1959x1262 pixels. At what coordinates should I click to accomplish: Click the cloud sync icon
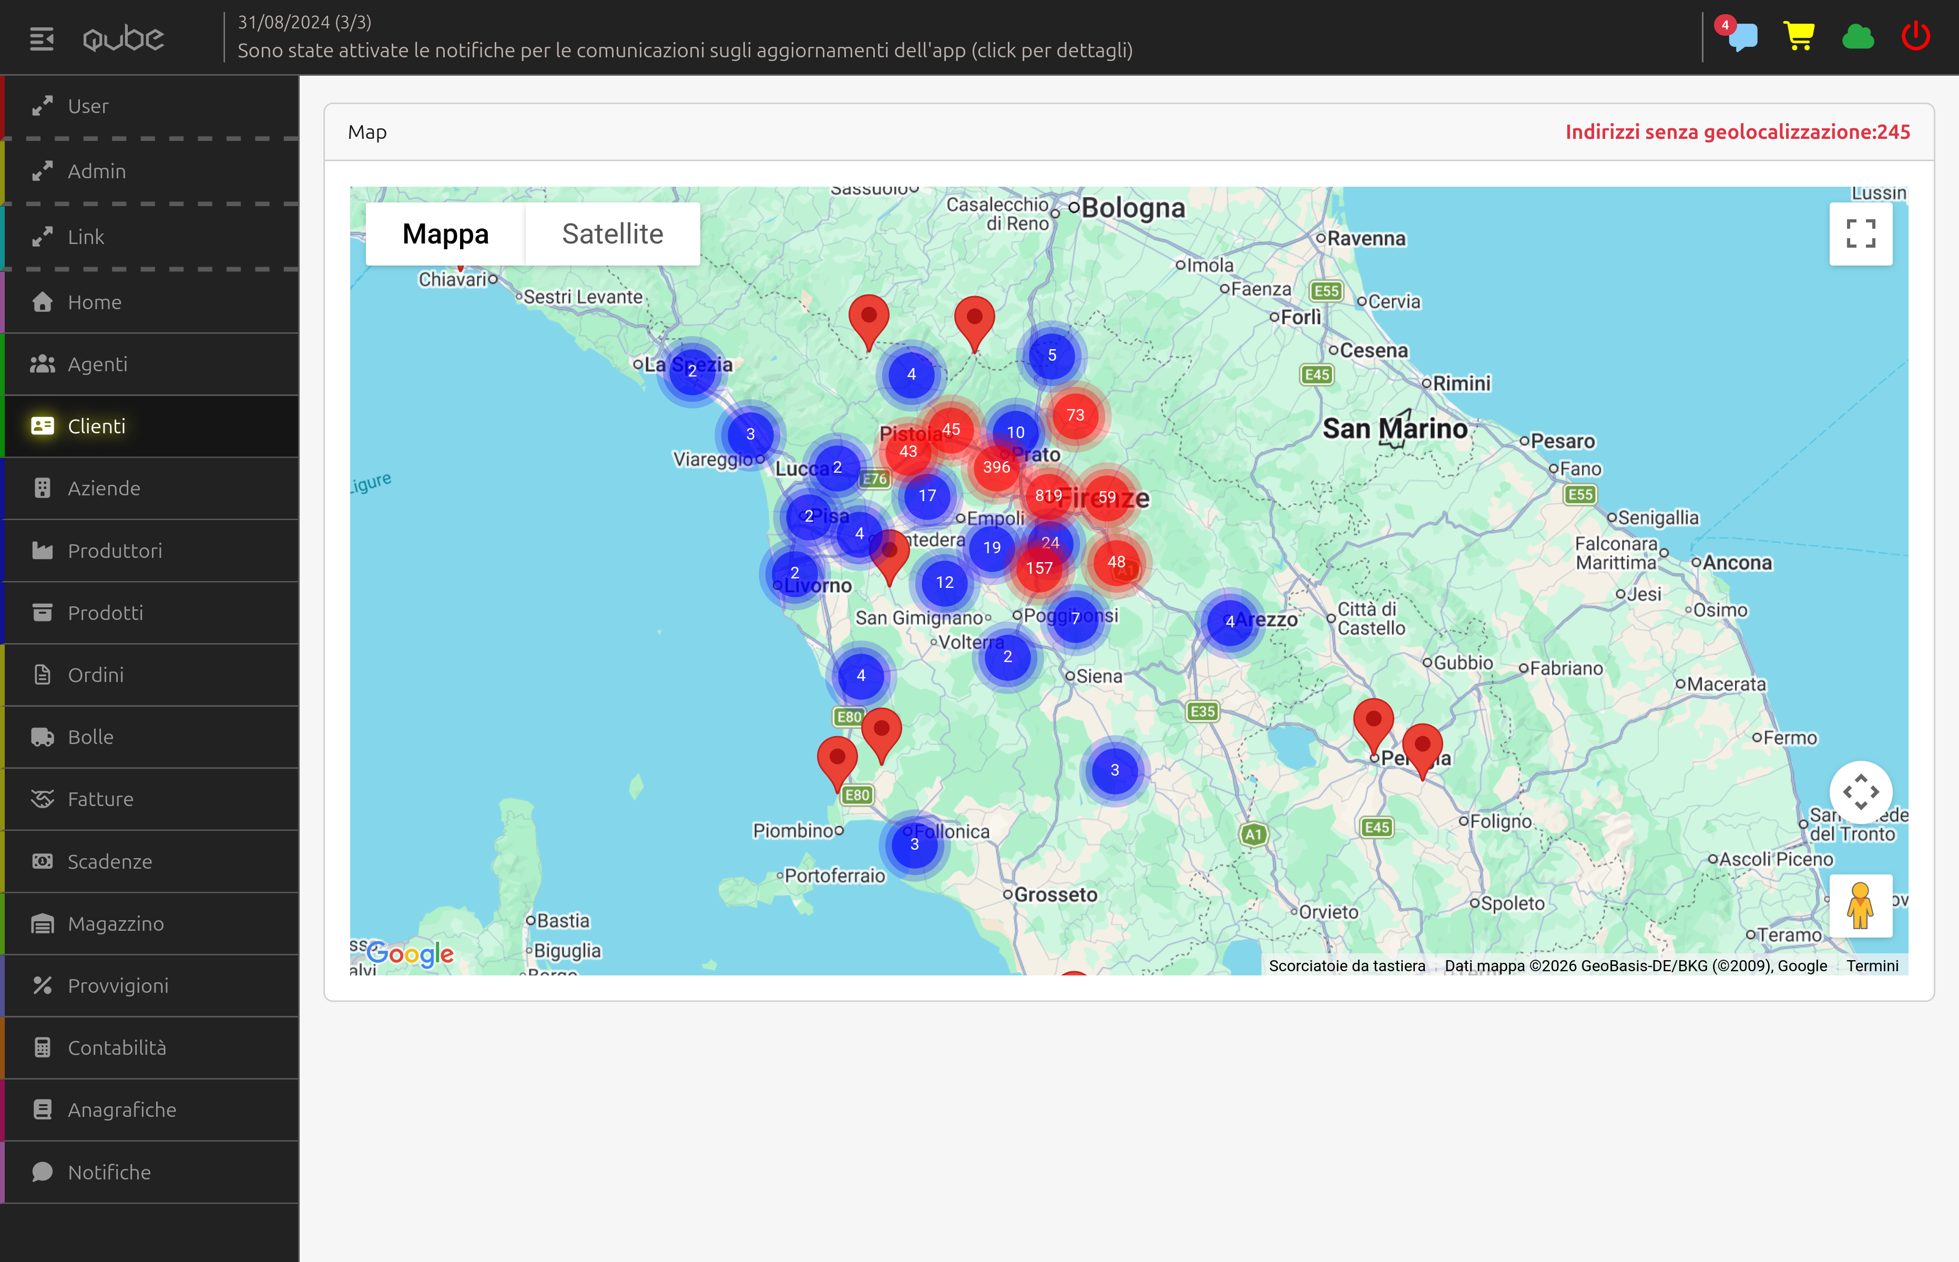pos(1858,35)
